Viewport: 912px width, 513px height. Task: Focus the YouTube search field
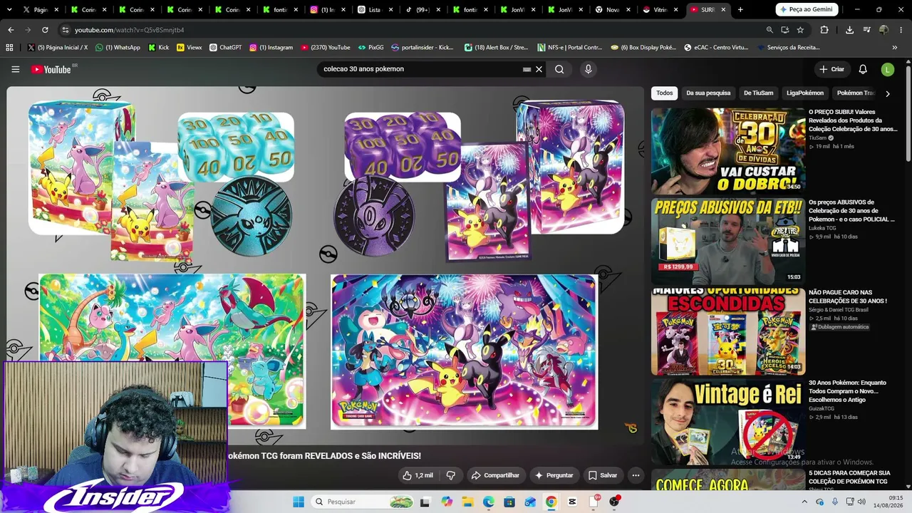[420, 69]
